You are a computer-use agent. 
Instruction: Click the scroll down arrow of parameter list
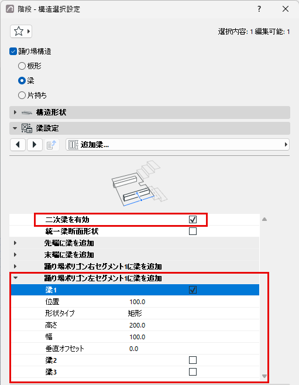(264, 376)
